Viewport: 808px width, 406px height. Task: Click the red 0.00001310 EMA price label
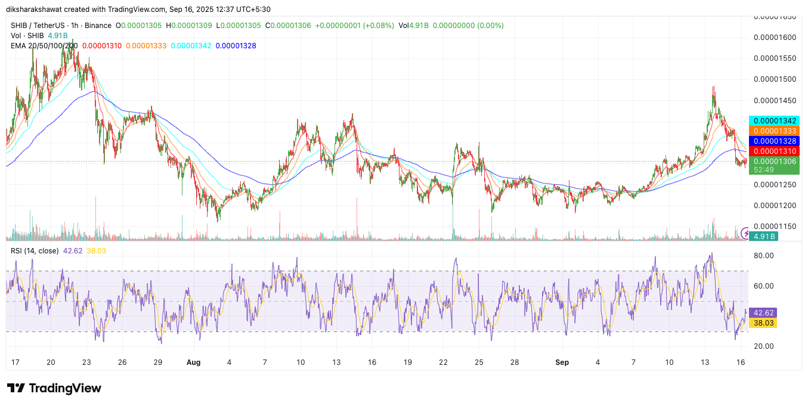pos(773,151)
